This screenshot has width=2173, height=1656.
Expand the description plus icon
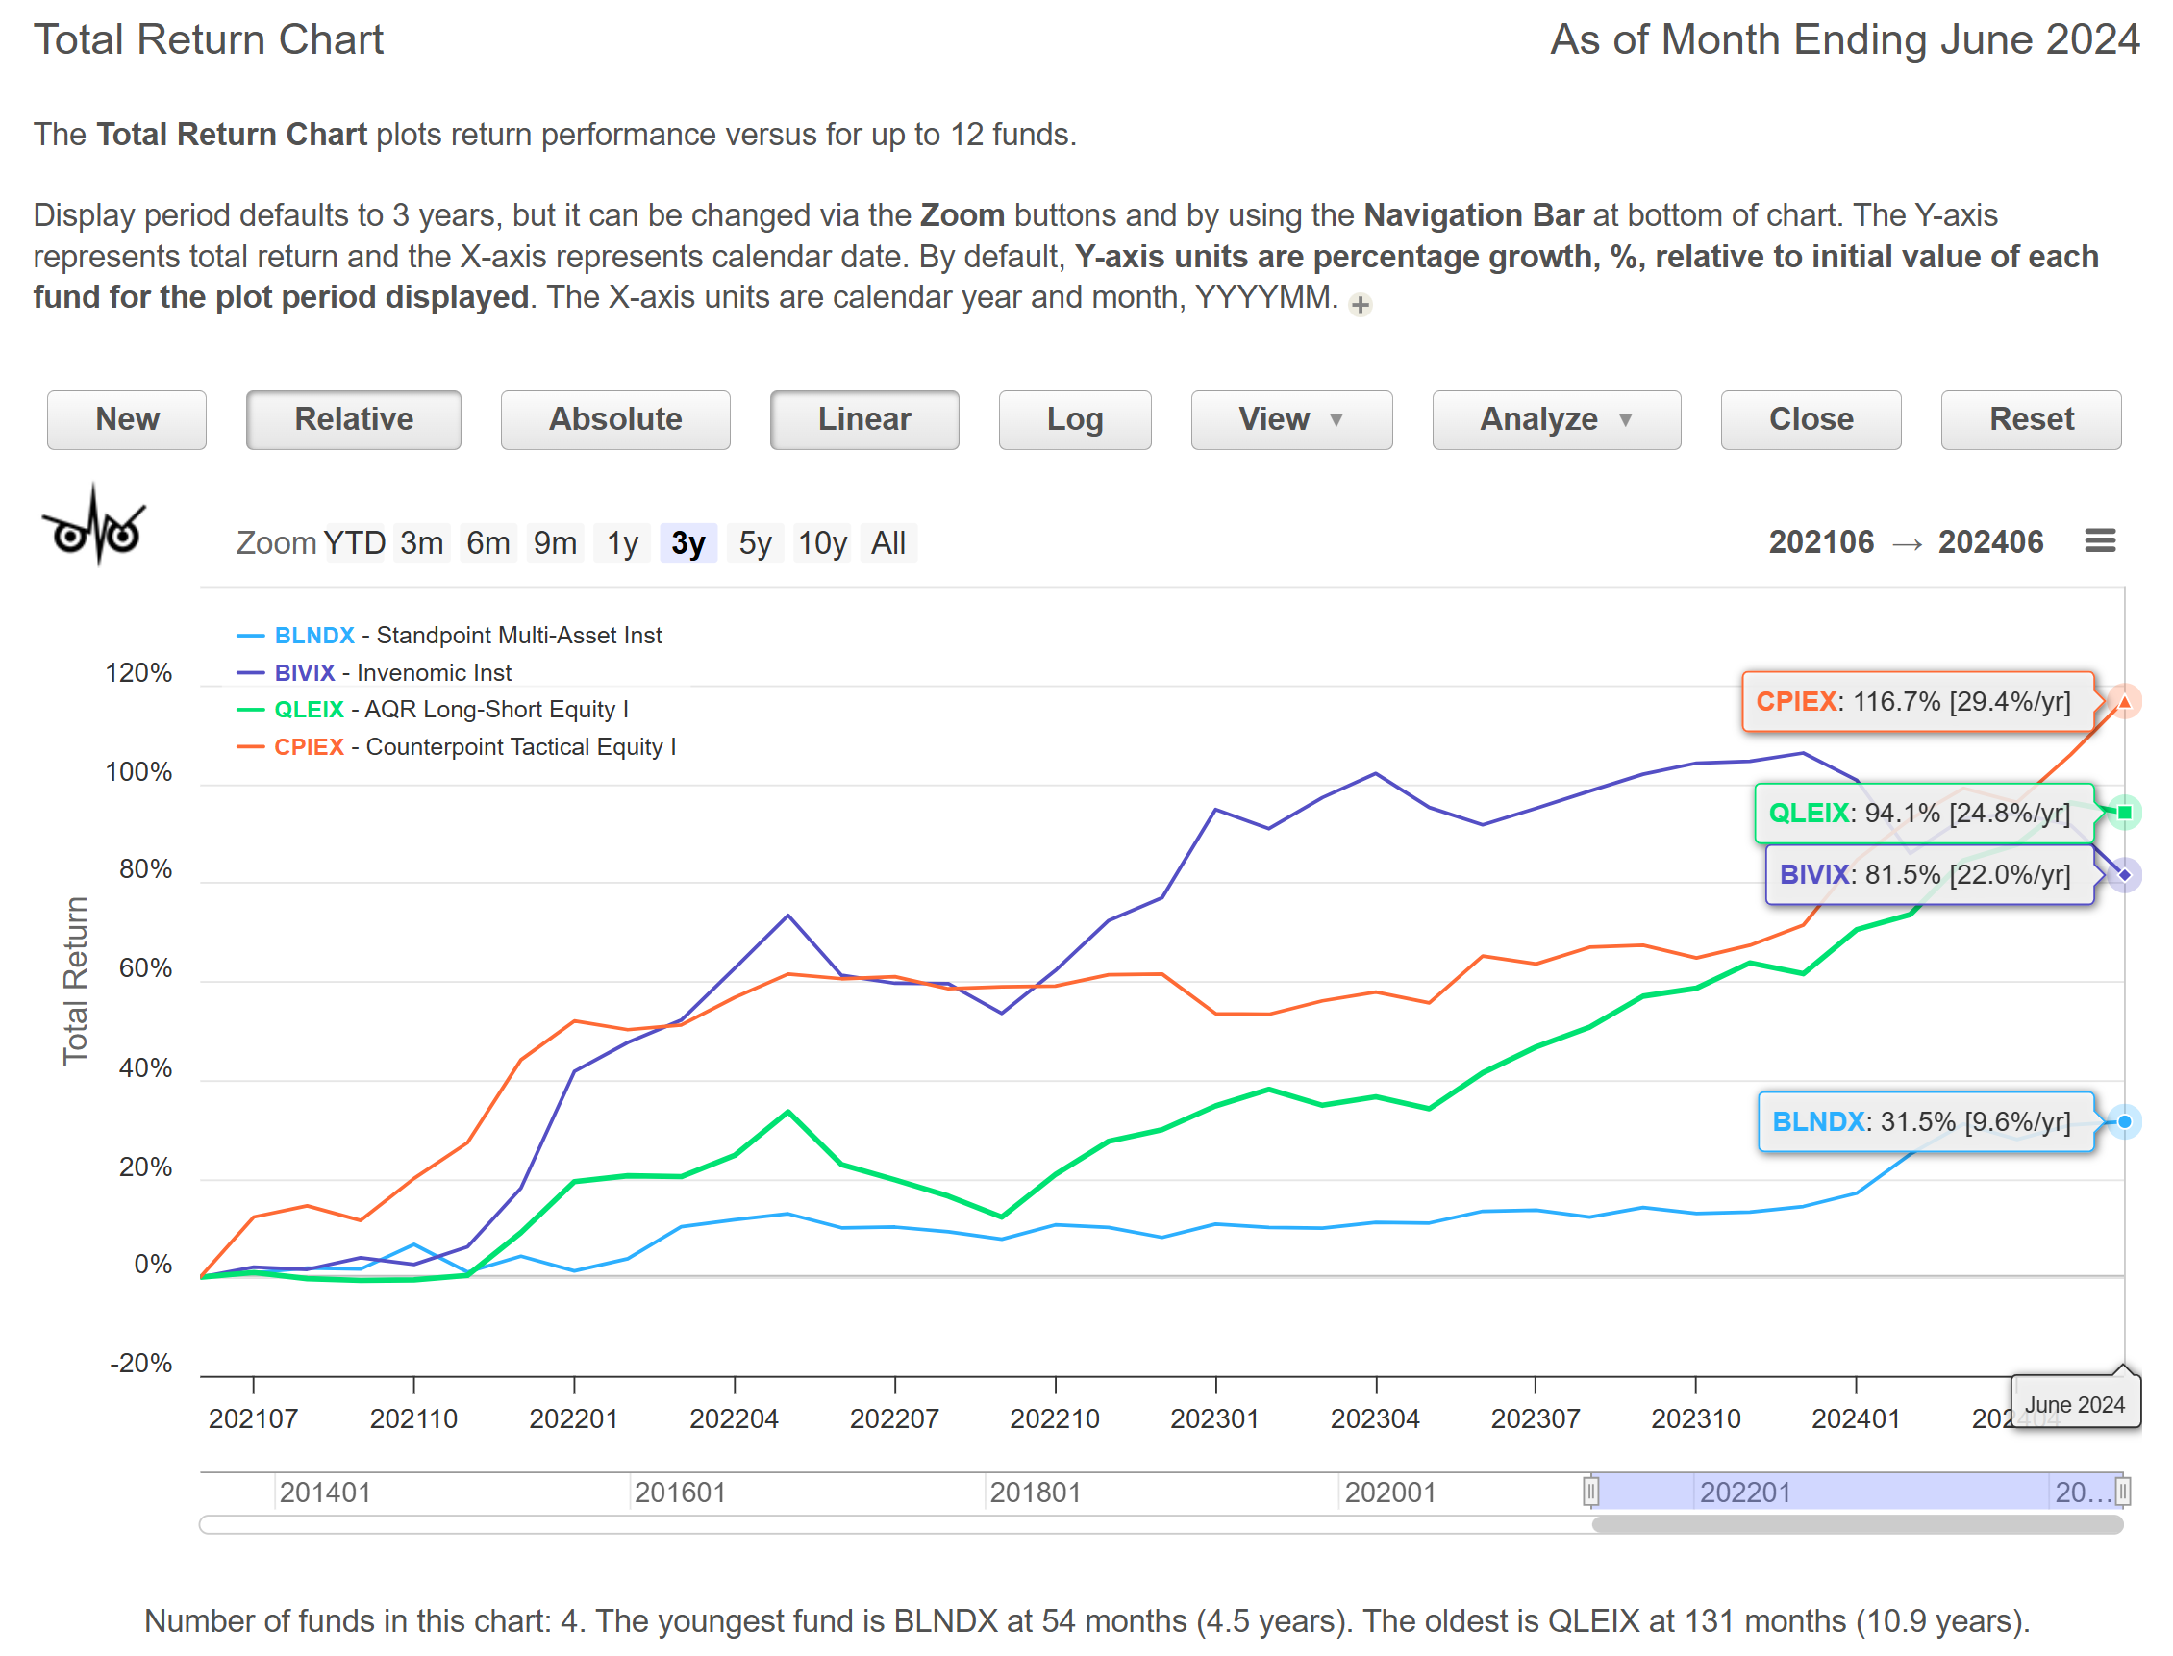click(x=1361, y=305)
